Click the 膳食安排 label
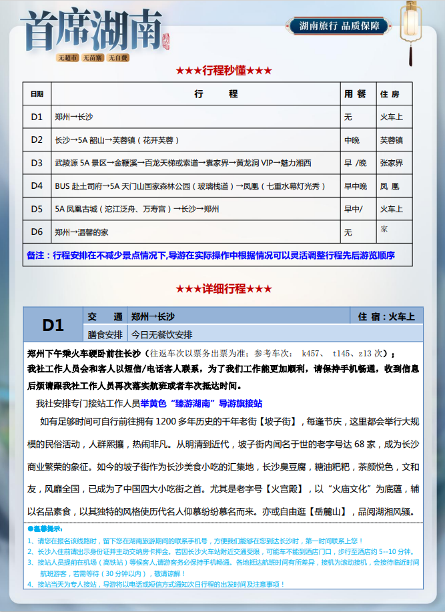Image resolution: width=445 pixels, height=612 pixels. point(105,334)
